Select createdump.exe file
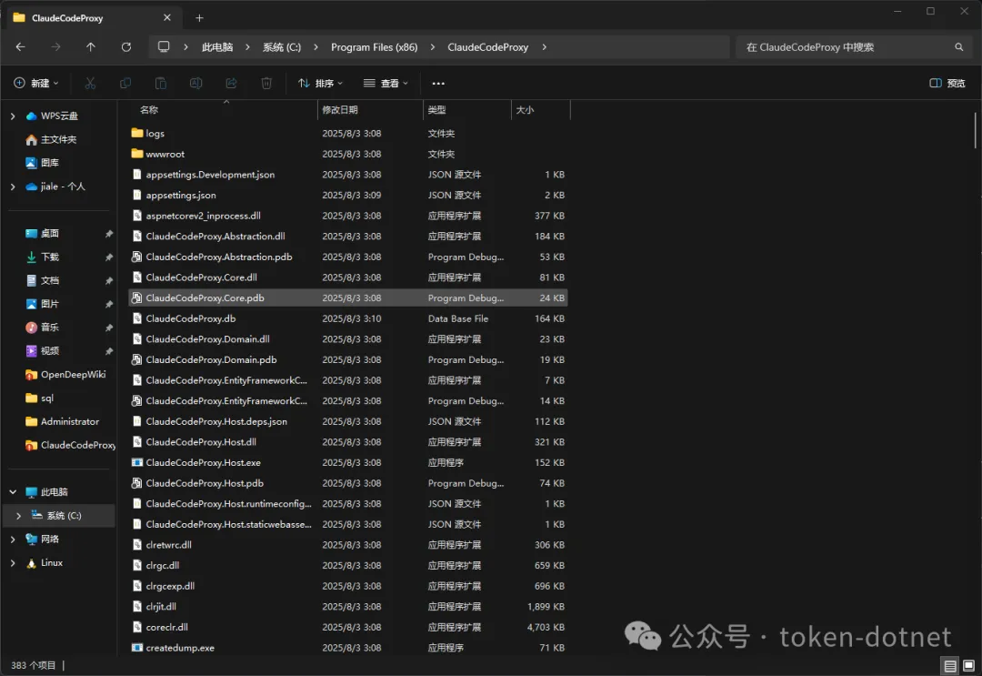This screenshot has width=982, height=676. pos(347,648)
